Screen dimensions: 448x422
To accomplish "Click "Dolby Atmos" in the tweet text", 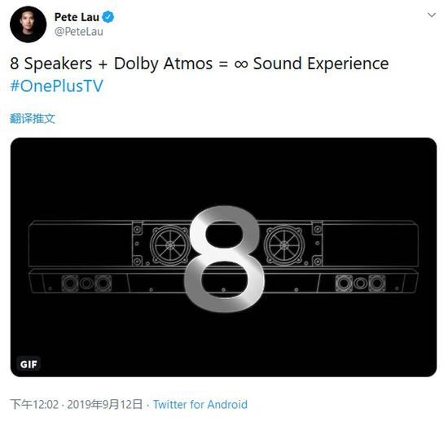I will coord(164,64).
